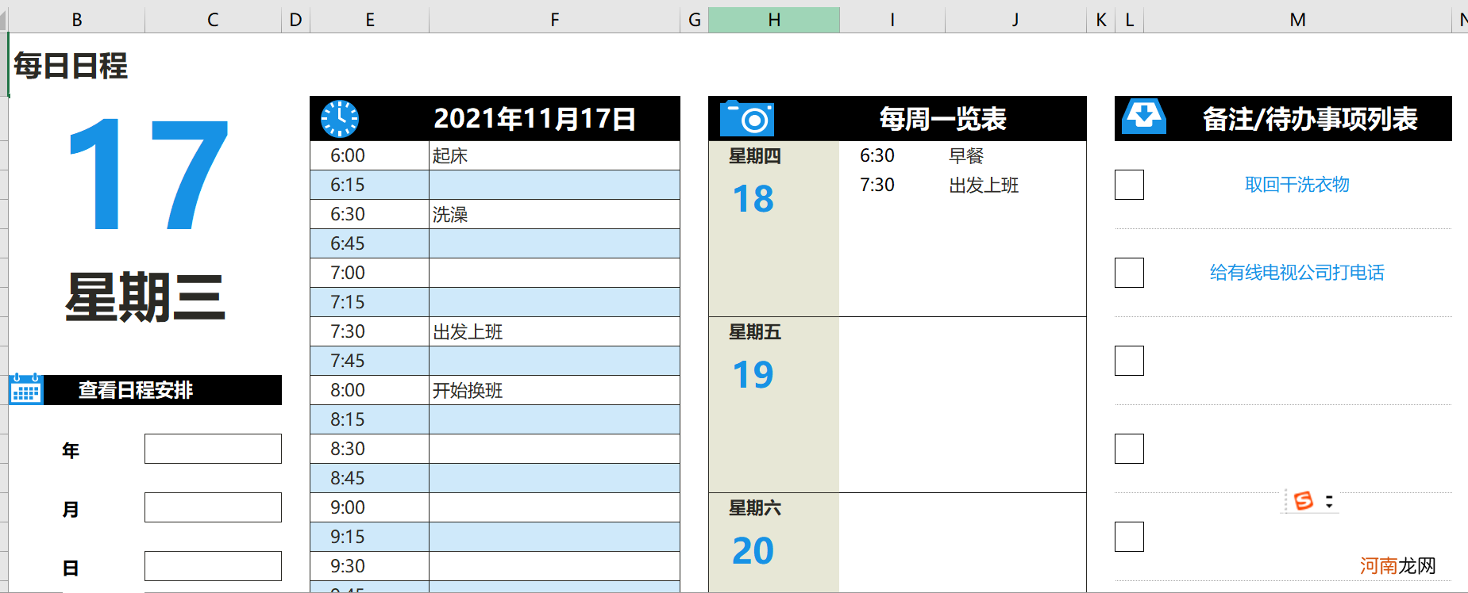This screenshot has height=593, width=1468.
Task: Select column G header
Action: point(695,20)
